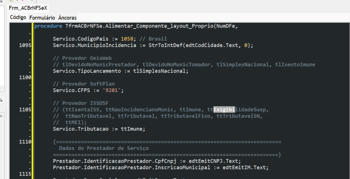The height and width of the screenshot is (179, 350).
Task: Click 'Servico.TipoLancamento' identifier
Action: pos(87,71)
